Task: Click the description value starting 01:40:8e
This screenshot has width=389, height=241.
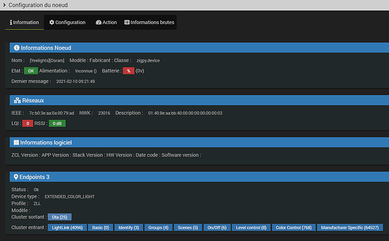Action: click(x=185, y=113)
